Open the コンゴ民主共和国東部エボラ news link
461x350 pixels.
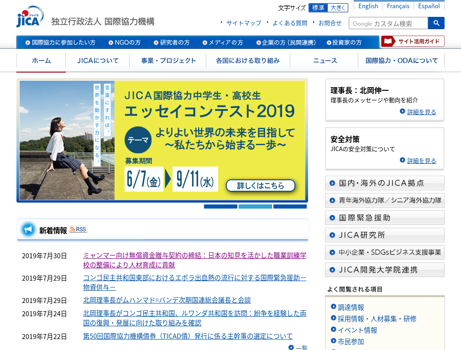point(194,282)
